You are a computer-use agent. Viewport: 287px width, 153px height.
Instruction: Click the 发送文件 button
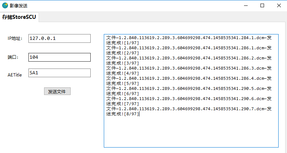[x=57, y=91]
